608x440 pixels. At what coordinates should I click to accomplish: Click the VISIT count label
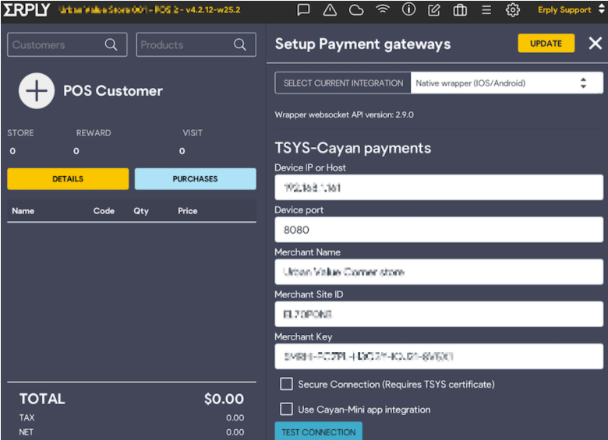pos(193,133)
